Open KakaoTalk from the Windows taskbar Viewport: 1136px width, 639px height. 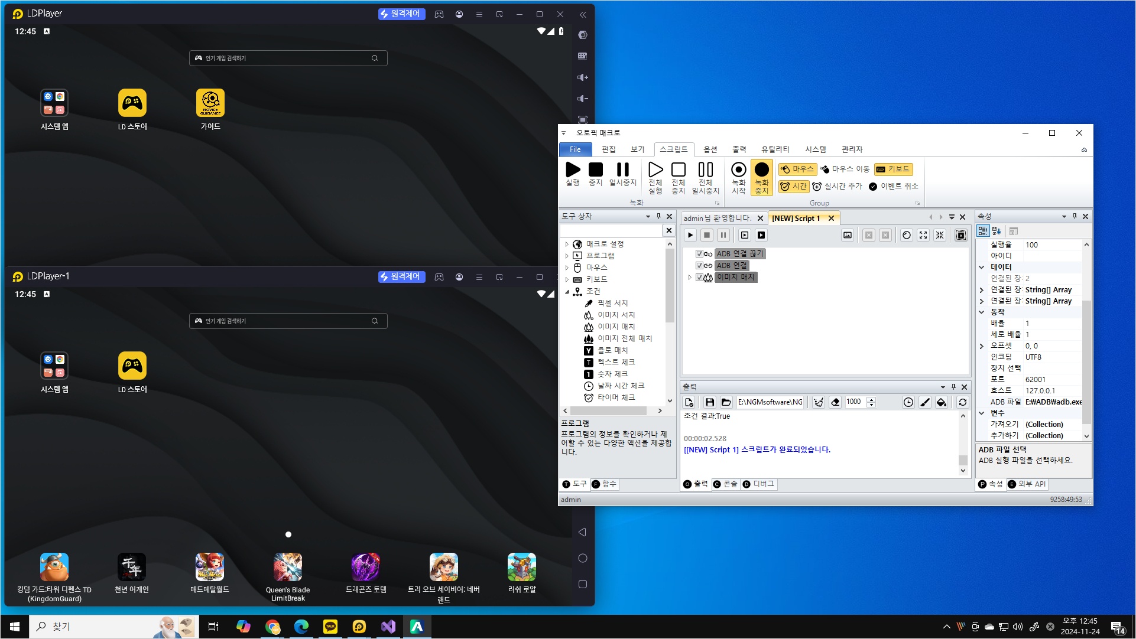330,627
